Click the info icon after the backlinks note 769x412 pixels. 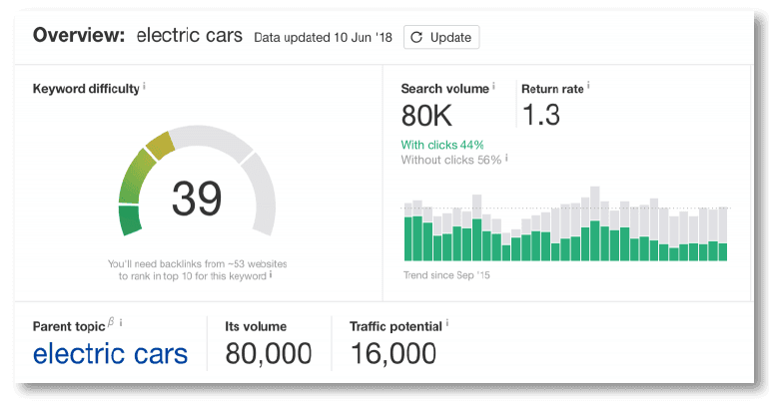tap(271, 274)
